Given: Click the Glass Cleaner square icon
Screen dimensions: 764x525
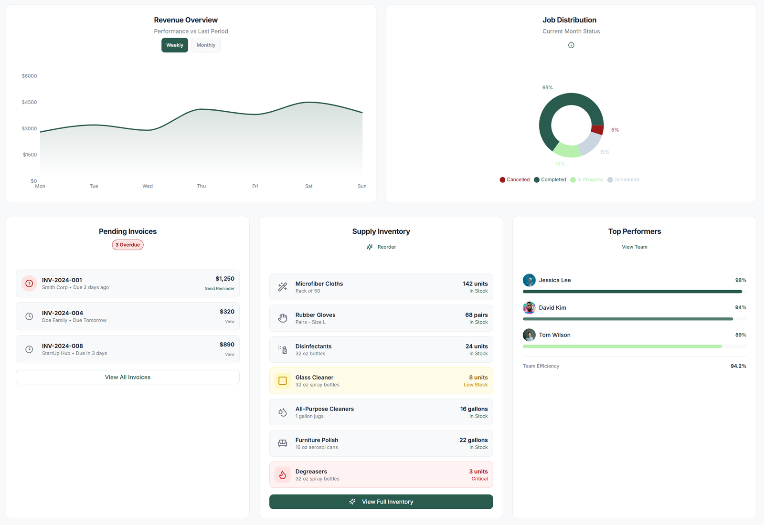Looking at the screenshot, I should pyautogui.click(x=283, y=381).
